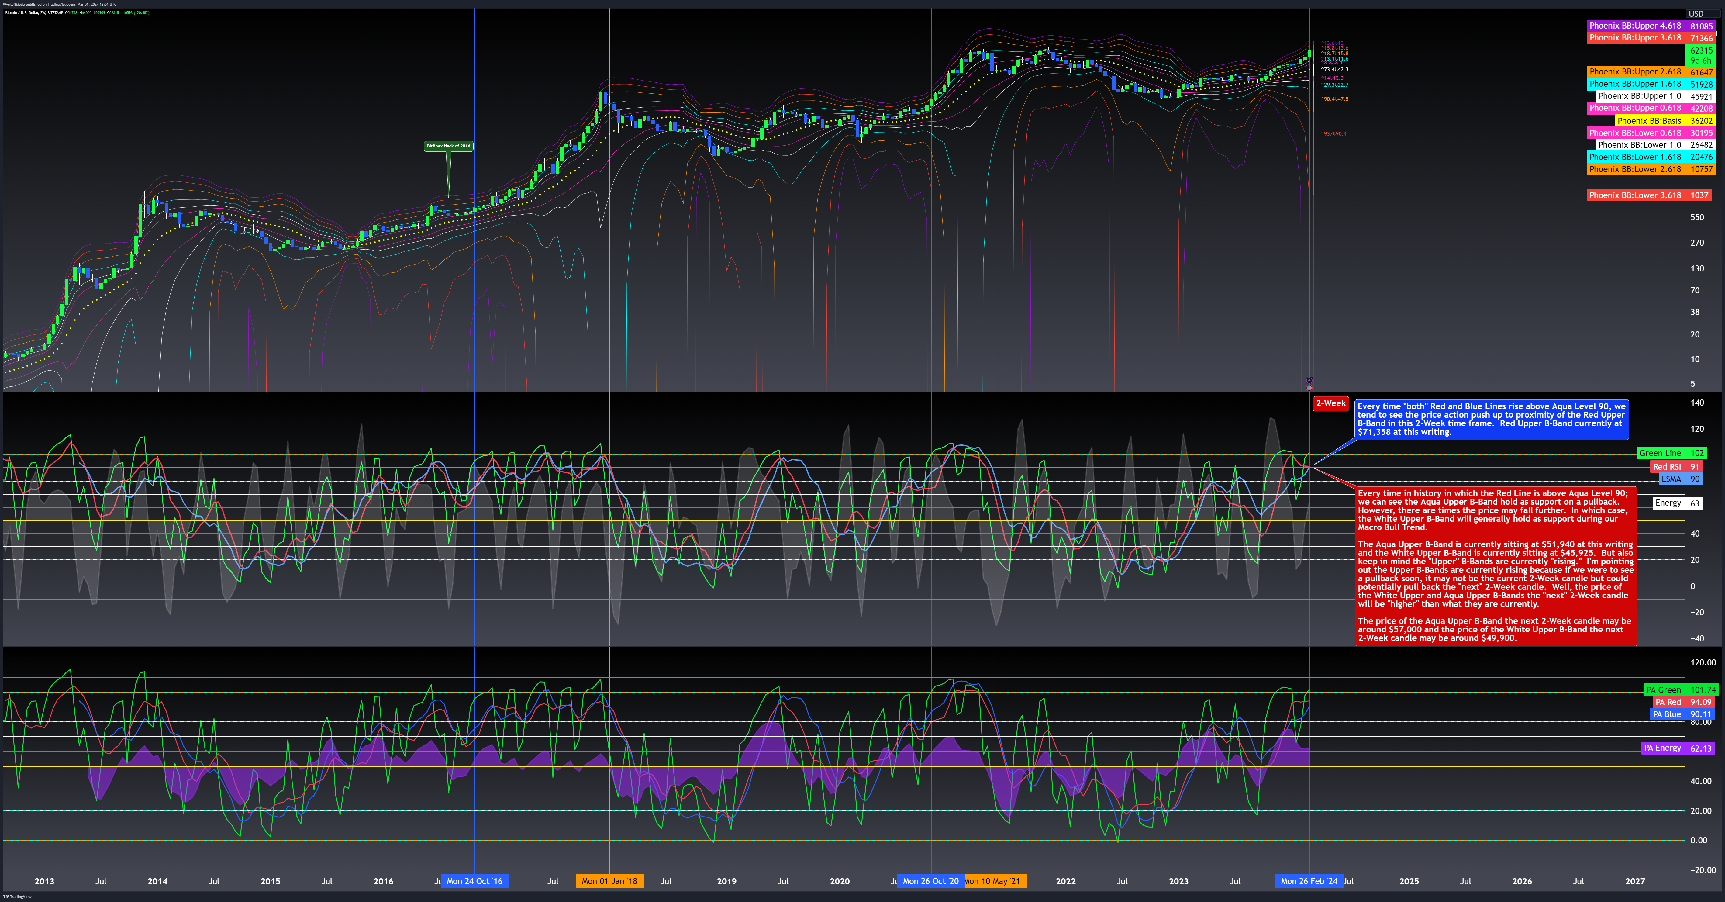Image resolution: width=1725 pixels, height=902 pixels.
Task: Click the Bitfinex Hack of 2016 callout
Action: click(449, 146)
